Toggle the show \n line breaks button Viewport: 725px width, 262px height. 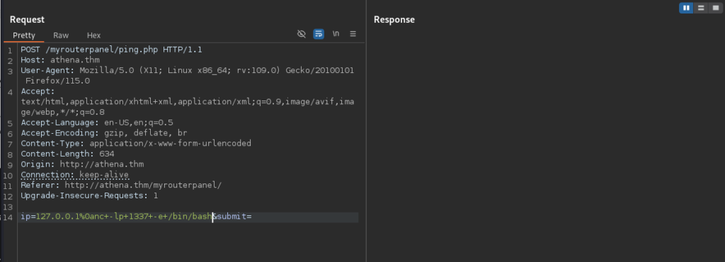[336, 34]
